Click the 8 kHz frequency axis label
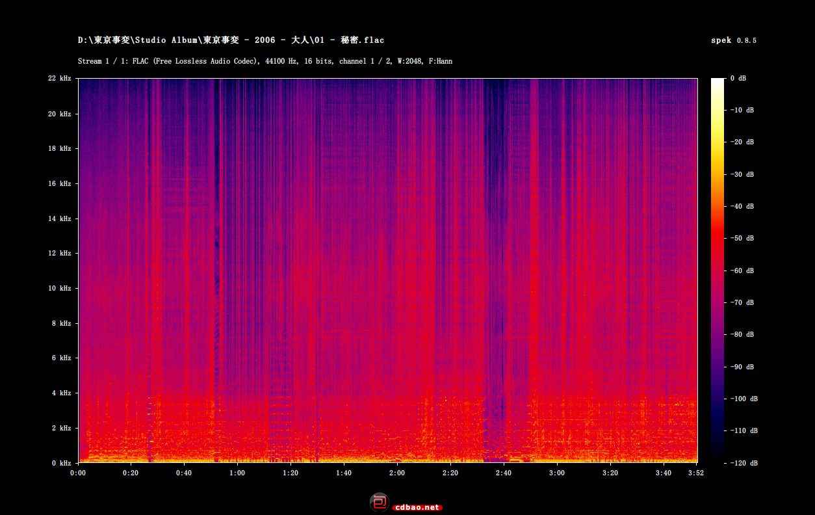The height and width of the screenshot is (515, 815). [x=62, y=323]
